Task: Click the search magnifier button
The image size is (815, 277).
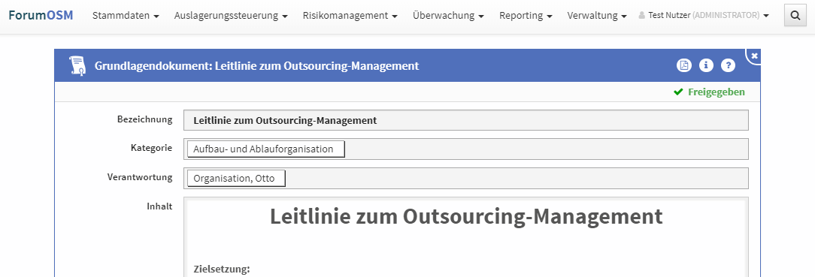Action: (x=795, y=16)
